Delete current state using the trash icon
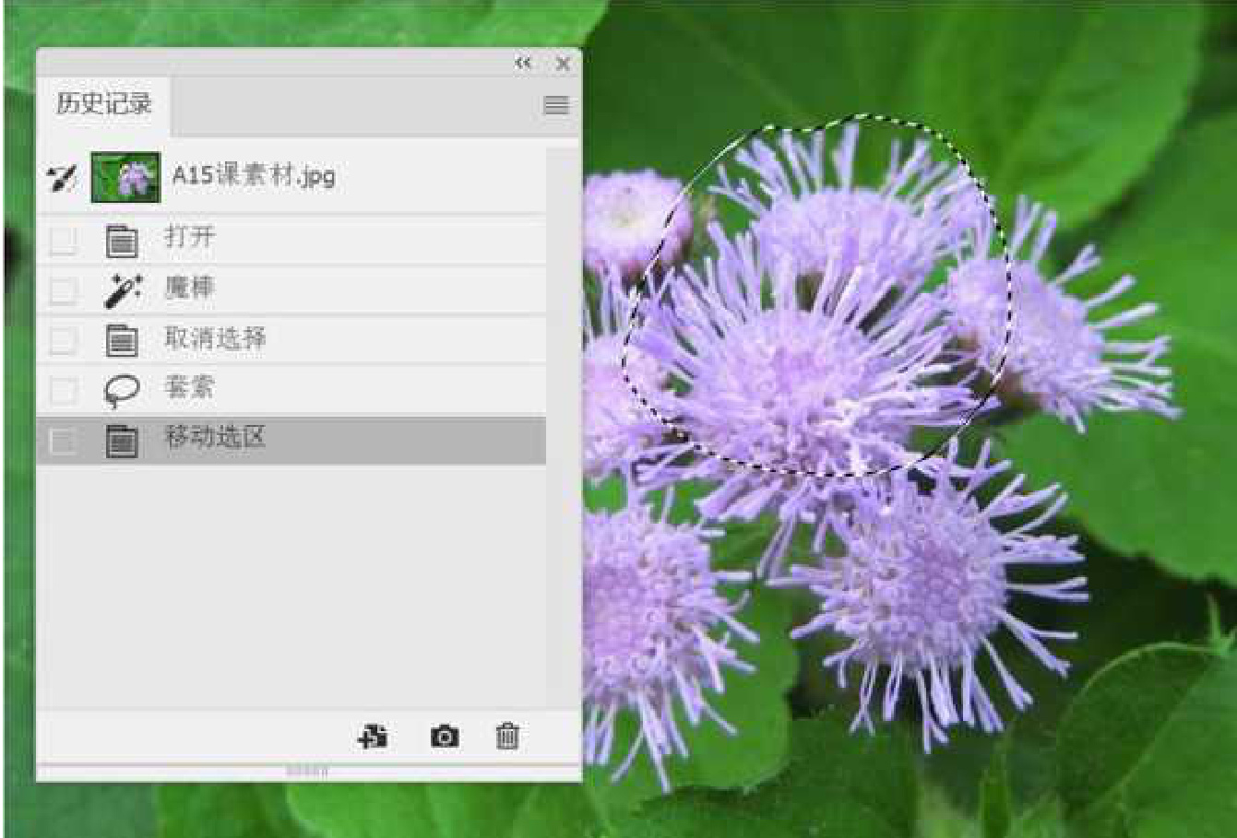This screenshot has width=1237, height=838. [x=507, y=737]
